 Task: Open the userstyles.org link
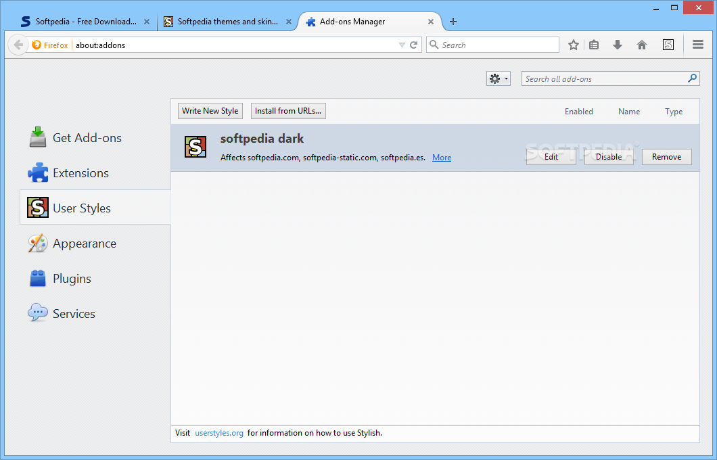(219, 432)
